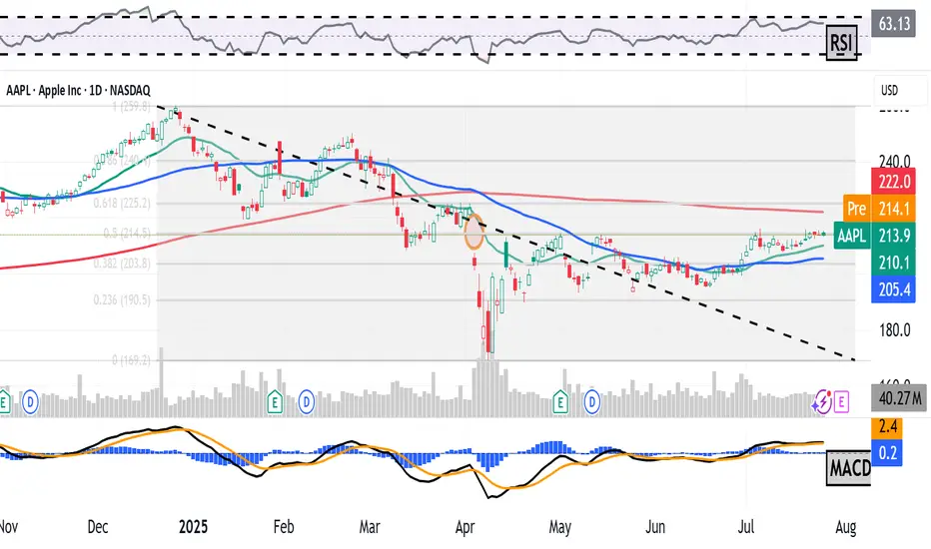The image size is (931, 549).
Task: Select the 0.382 (203.8) Fibonacci level label
Action: (x=122, y=264)
